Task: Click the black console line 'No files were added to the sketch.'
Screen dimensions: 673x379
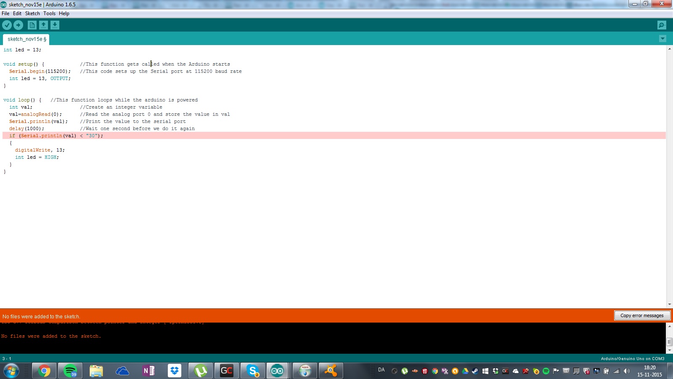Action: (51, 336)
